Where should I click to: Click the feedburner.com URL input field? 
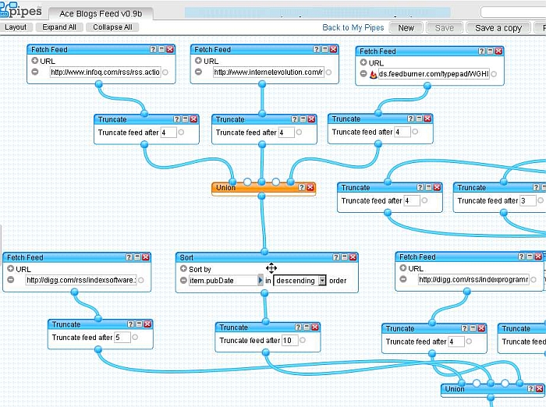click(434, 74)
